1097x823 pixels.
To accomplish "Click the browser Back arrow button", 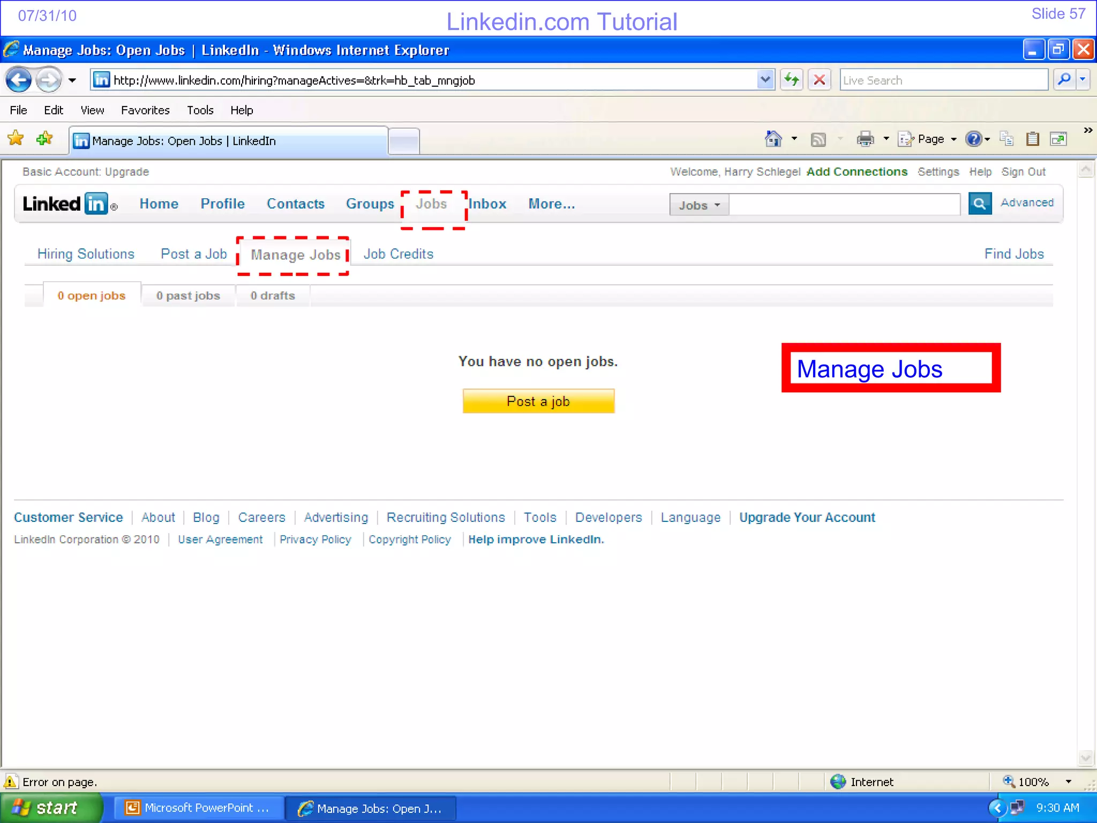I will click(19, 80).
